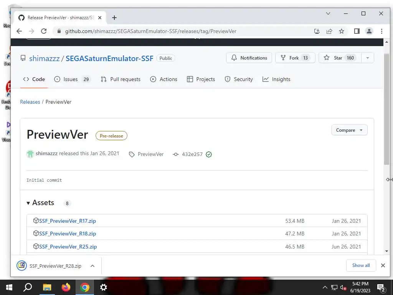Viewport: 393px width, 295px height.
Task: Switch to the Issues tab
Action: click(72, 79)
